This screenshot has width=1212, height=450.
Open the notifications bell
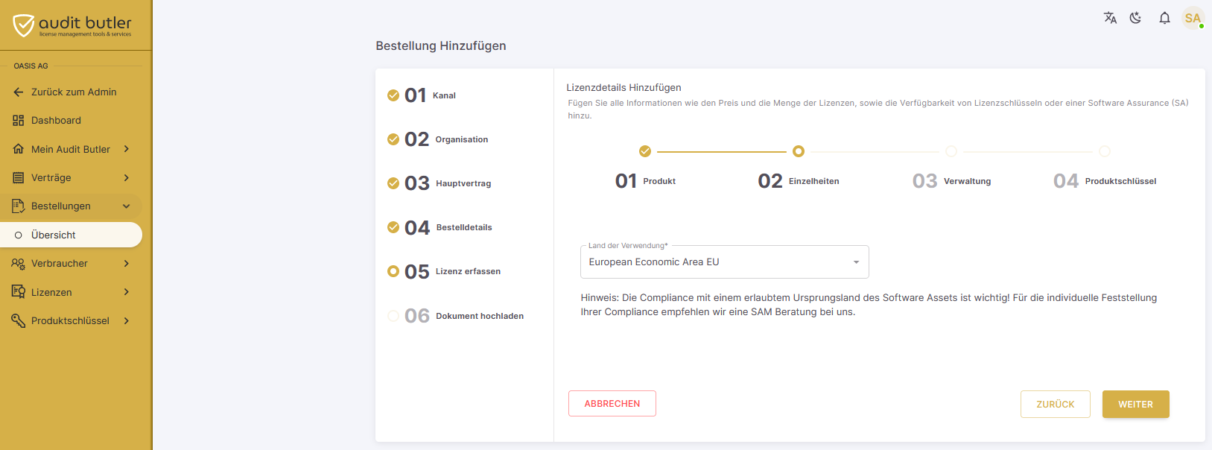click(1164, 18)
